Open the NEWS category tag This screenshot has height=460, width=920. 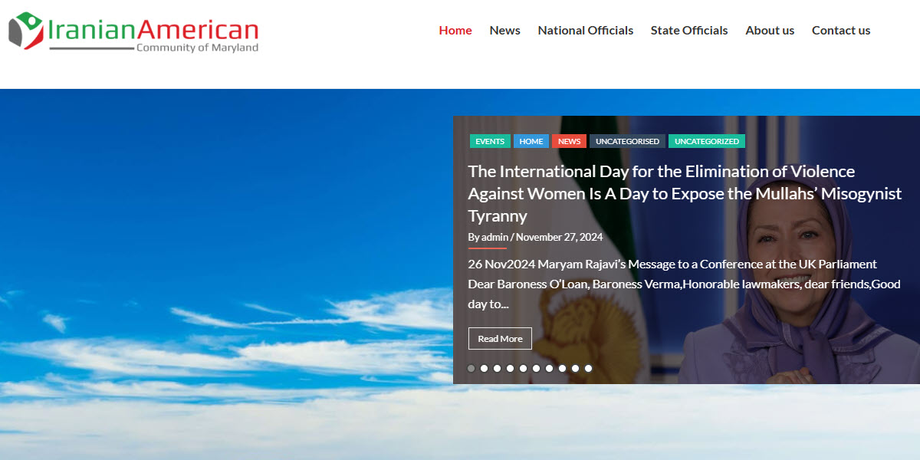tap(569, 141)
